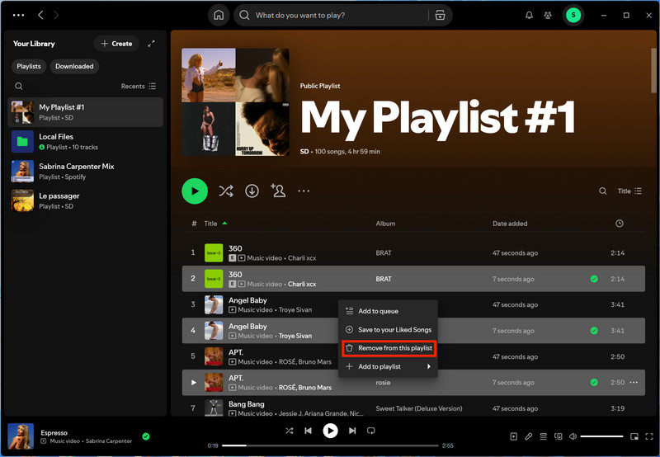Toggle shuffle in player bar
Image resolution: width=660 pixels, height=457 pixels.
[290, 431]
